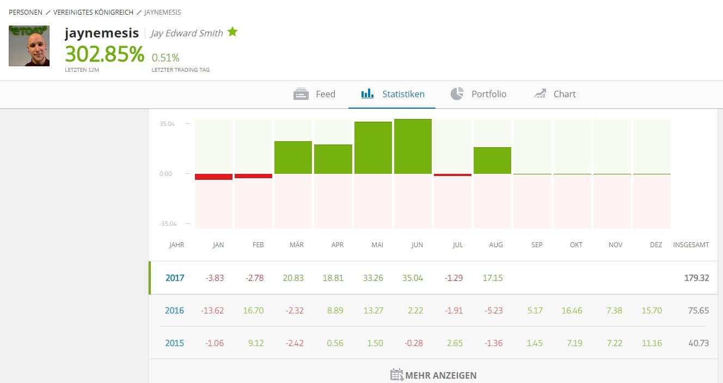Open jaynemesis profile picture
The height and width of the screenshot is (383, 723).
pos(29,46)
